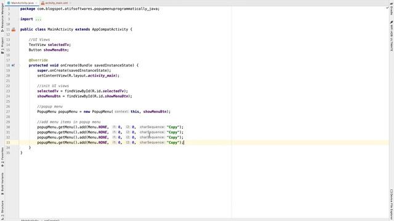Switch to the MainActivity.java editor tab
The height and width of the screenshot is (221, 394).
point(22,2)
